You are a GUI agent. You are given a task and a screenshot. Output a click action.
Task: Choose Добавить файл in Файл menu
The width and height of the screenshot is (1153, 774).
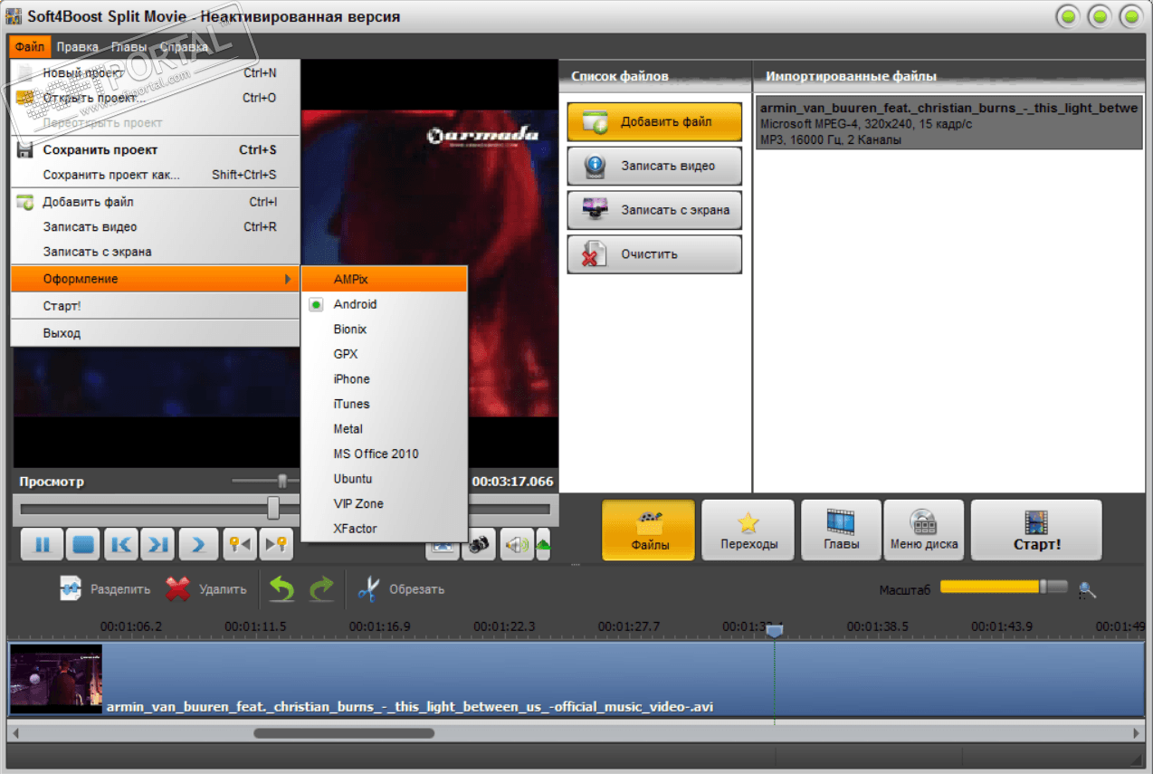point(155,202)
